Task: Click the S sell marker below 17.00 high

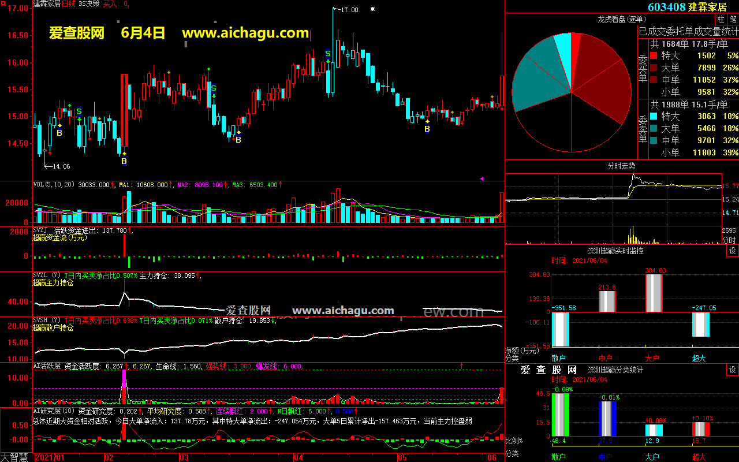Action: point(327,53)
